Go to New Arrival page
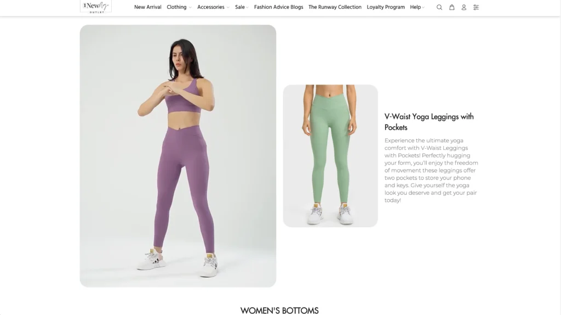This screenshot has height=315, width=561. 148,7
